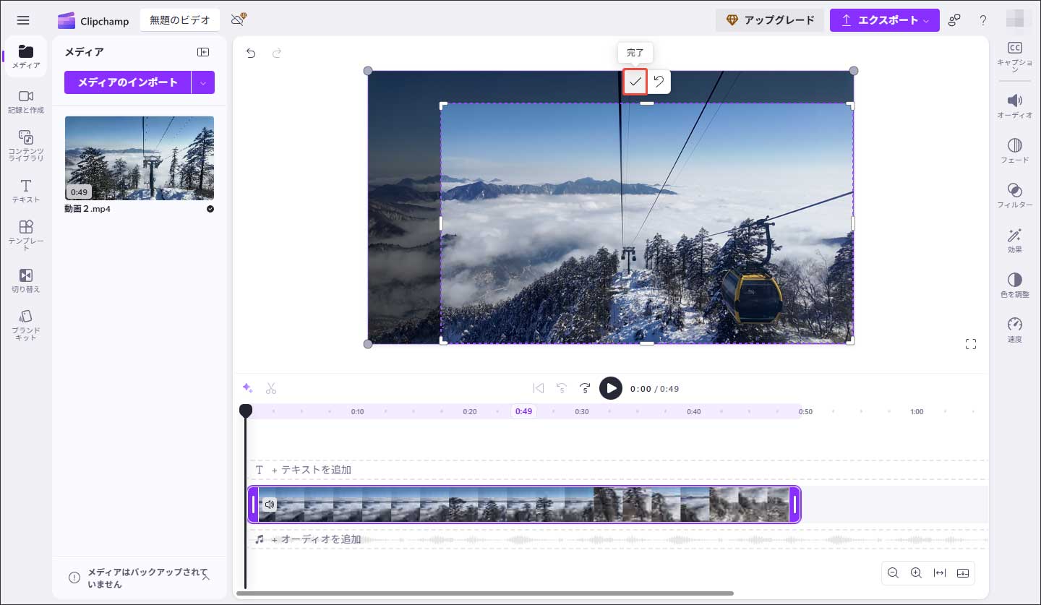The height and width of the screenshot is (605, 1041).
Task: Zoom out the timeline with the magnifier icon
Action: pos(893,572)
